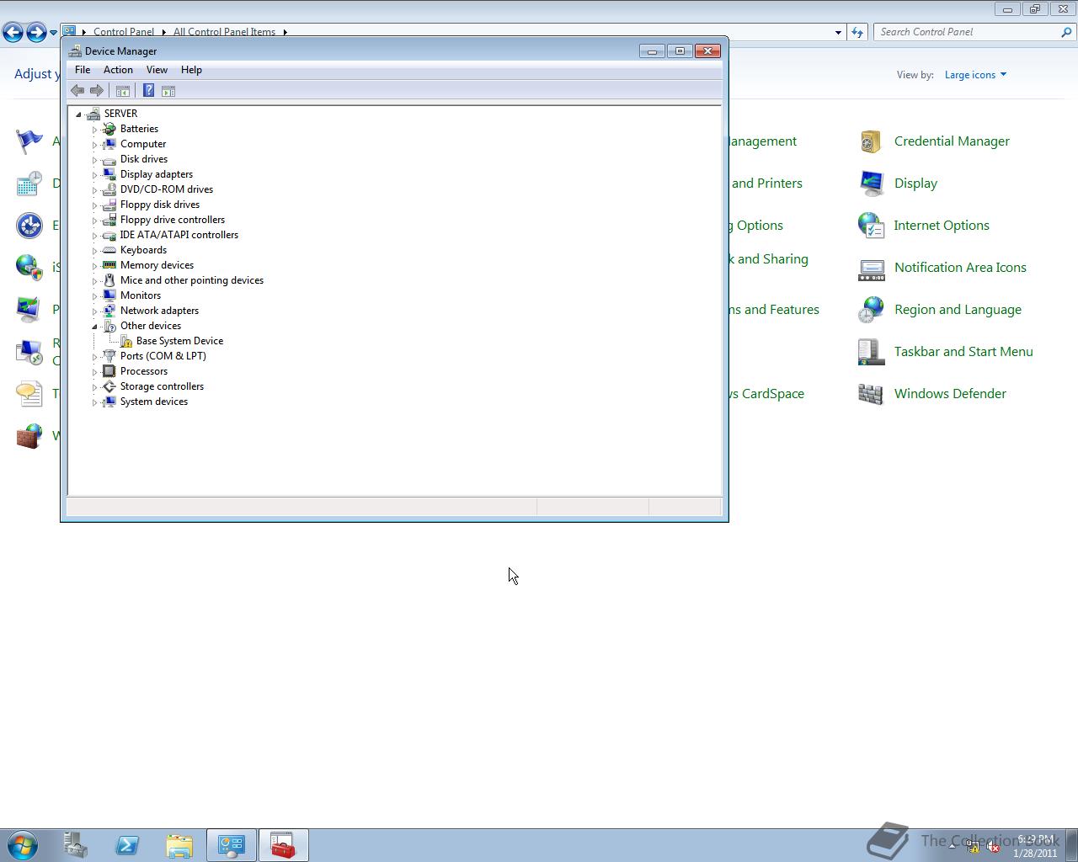Click the blue Help toolbar icon
The height and width of the screenshot is (862, 1078).
click(x=148, y=91)
